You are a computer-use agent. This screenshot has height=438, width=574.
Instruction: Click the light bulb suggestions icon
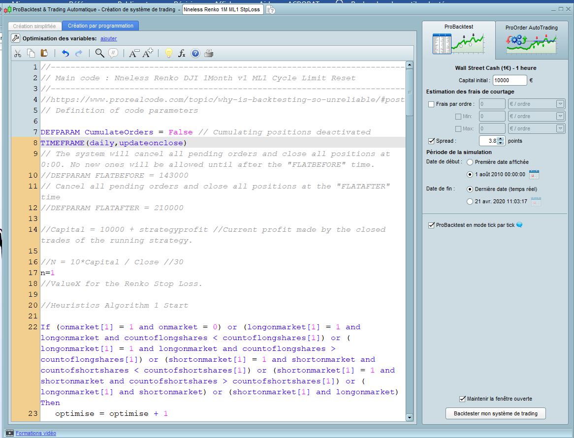click(x=168, y=54)
